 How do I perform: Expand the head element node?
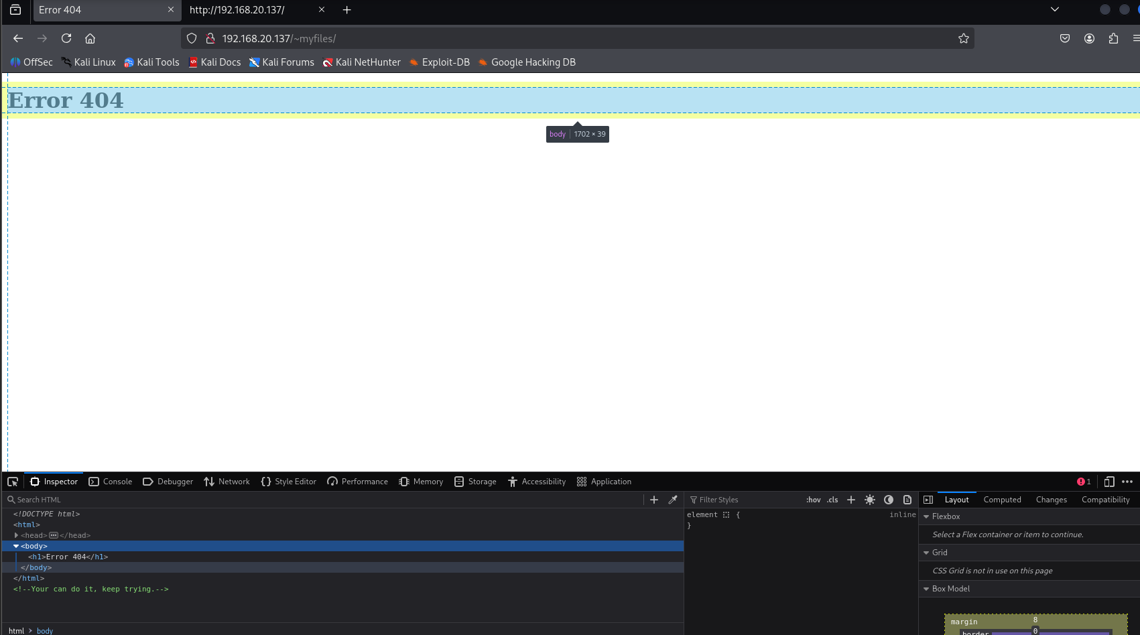click(x=16, y=535)
